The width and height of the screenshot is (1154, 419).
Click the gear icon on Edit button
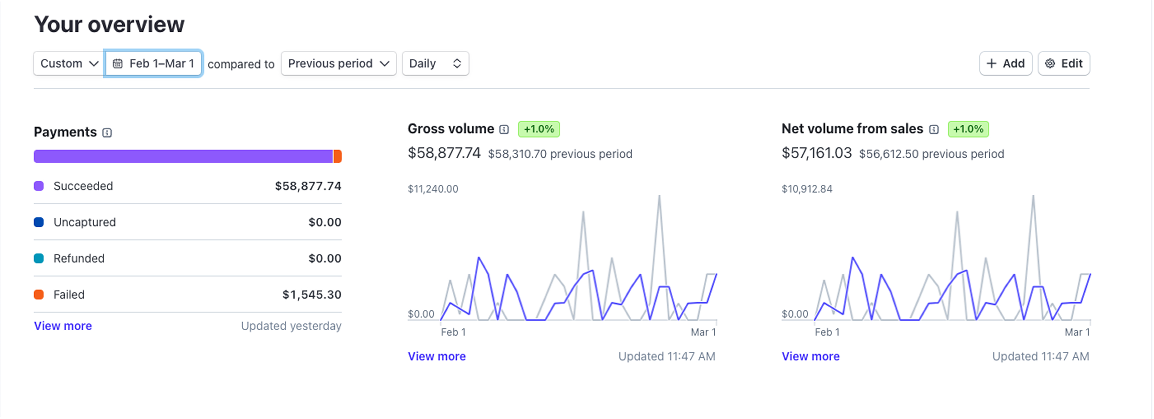pos(1050,64)
